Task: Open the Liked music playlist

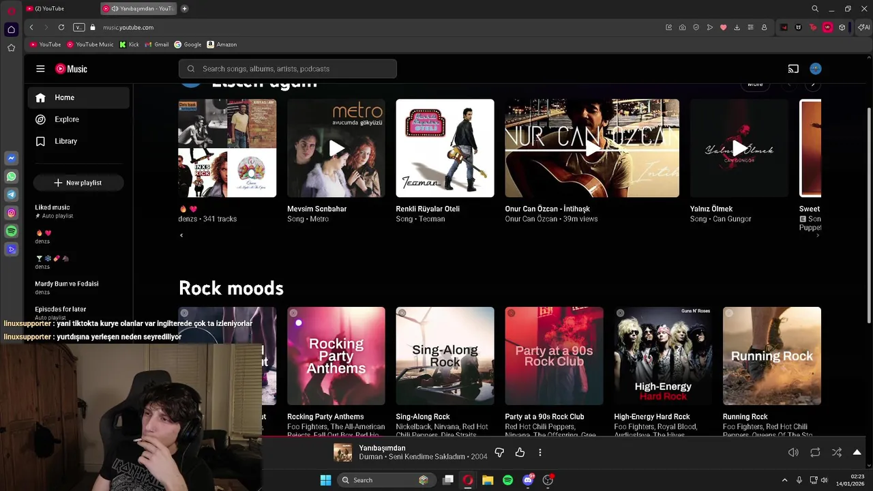Action: [78, 211]
